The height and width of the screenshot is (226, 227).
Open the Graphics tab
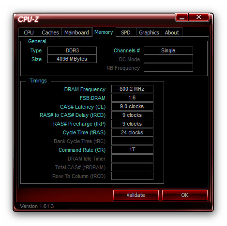click(x=149, y=32)
